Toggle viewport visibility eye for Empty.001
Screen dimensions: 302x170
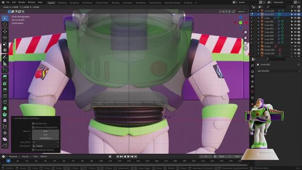295,50
